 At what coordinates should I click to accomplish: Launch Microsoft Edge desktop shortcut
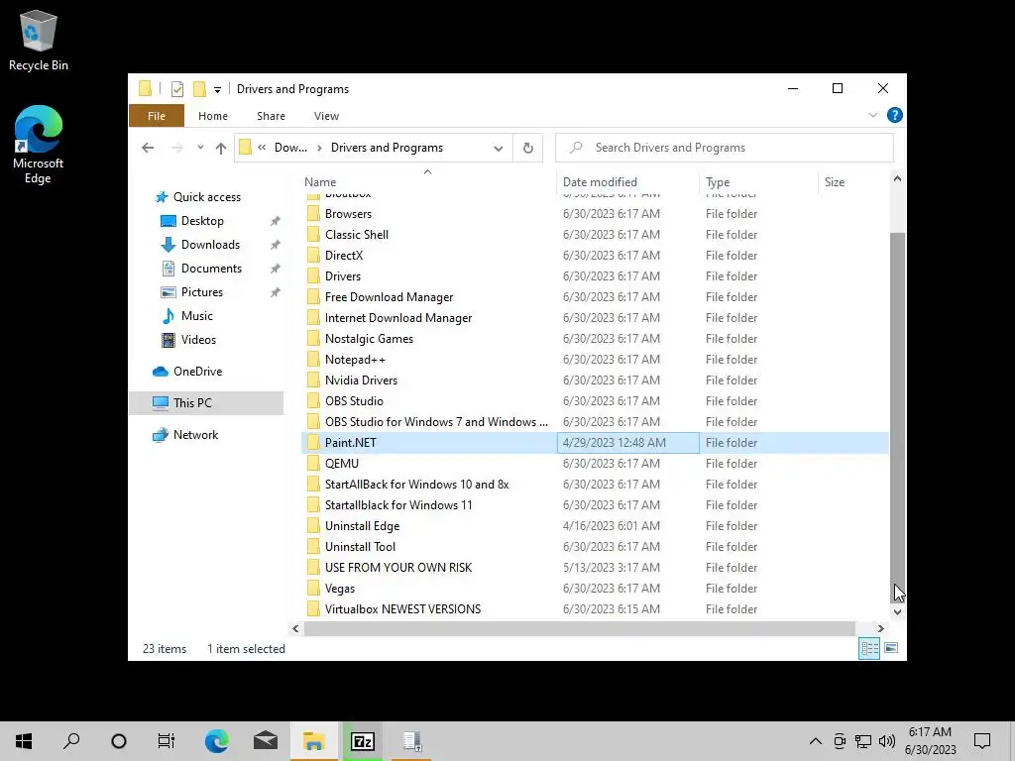39,145
